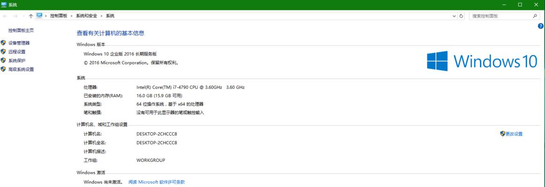Click WORKGROUP value
This screenshot has height=187, width=545.
pyautogui.click(x=151, y=160)
